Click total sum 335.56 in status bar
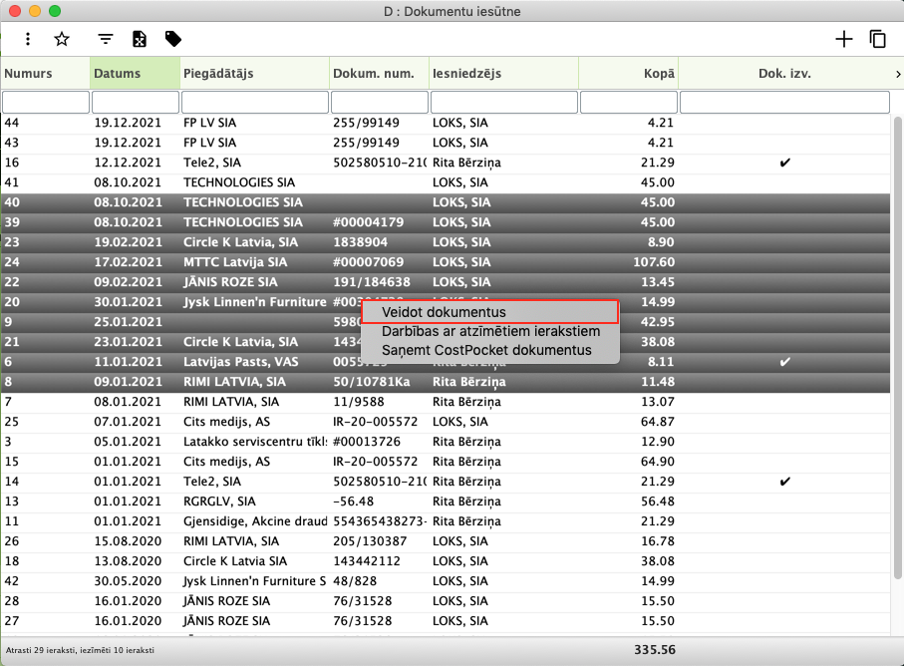The image size is (904, 666). click(x=655, y=650)
